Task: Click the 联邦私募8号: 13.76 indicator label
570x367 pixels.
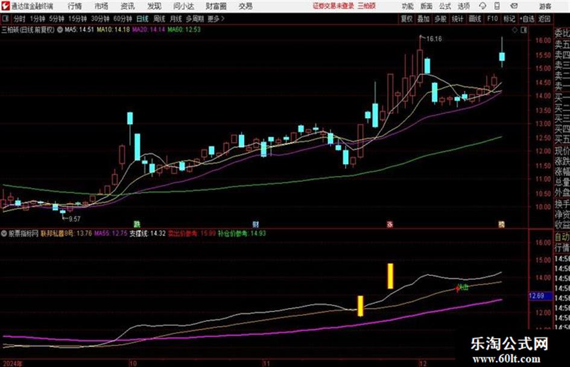Action: coord(66,233)
